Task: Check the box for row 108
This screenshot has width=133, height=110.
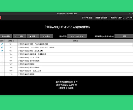Action: click(x=2, y=67)
